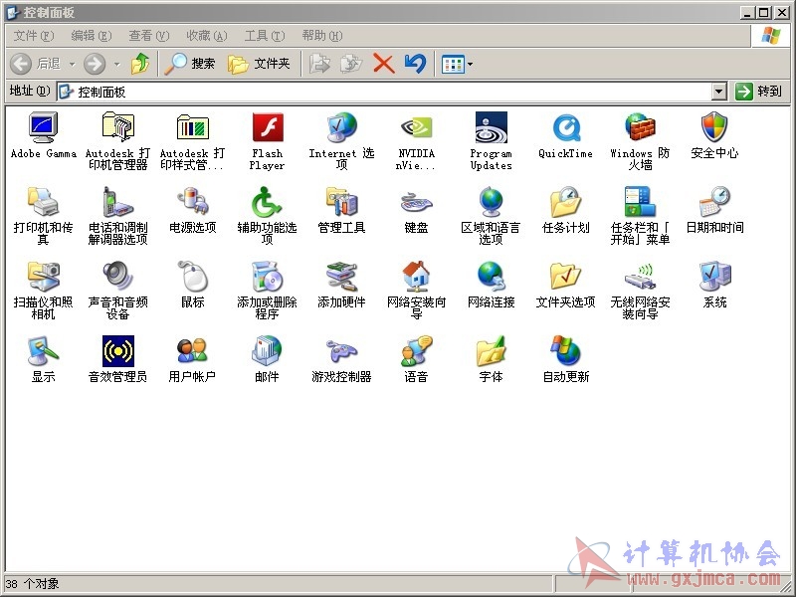Viewport: 796px width, 597px height.
Task: Open the Adobe Gamma control panel item
Action: click(x=43, y=127)
